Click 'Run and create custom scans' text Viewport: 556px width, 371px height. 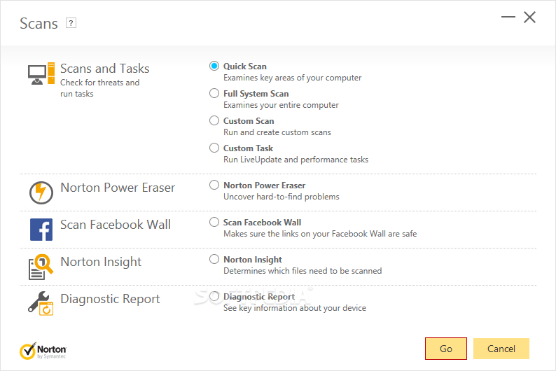[x=277, y=132]
